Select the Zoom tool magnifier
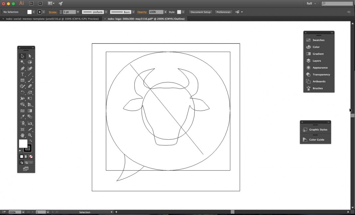Screen dimensions: 355x215 (x=30, y=135)
